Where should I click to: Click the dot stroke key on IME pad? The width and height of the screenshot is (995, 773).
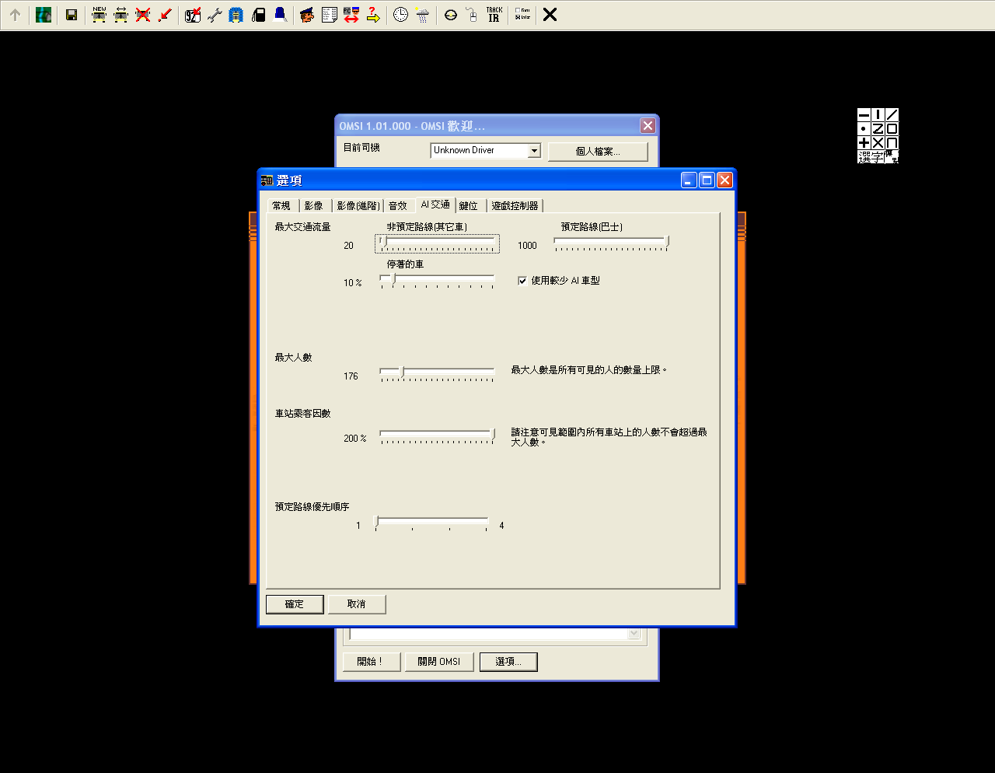[x=864, y=128]
